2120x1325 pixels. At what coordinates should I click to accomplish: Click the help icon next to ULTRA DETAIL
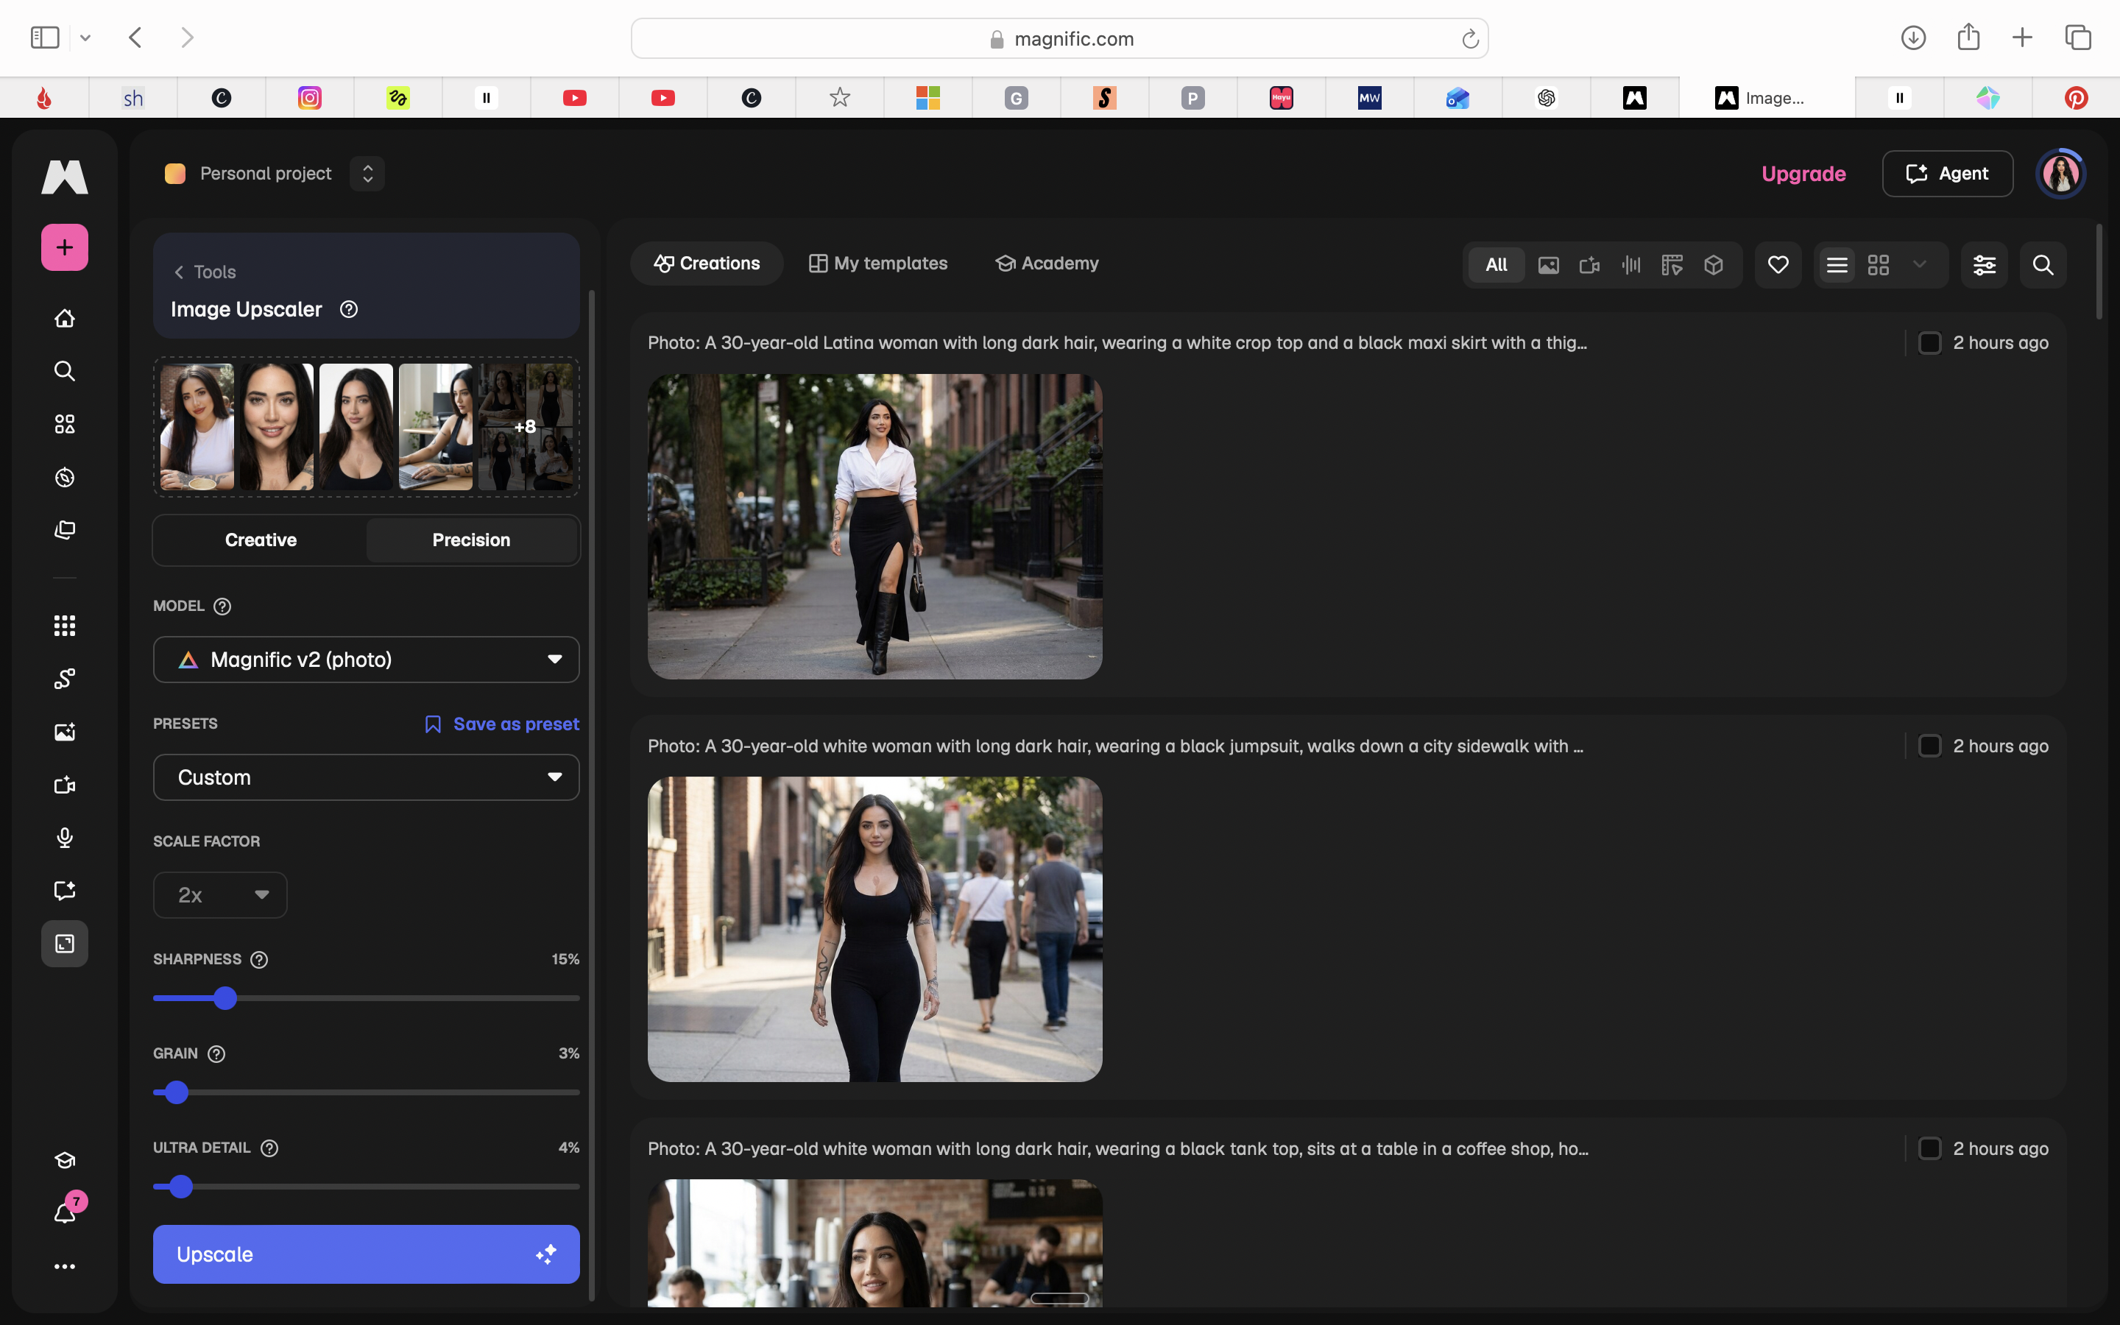(270, 1148)
